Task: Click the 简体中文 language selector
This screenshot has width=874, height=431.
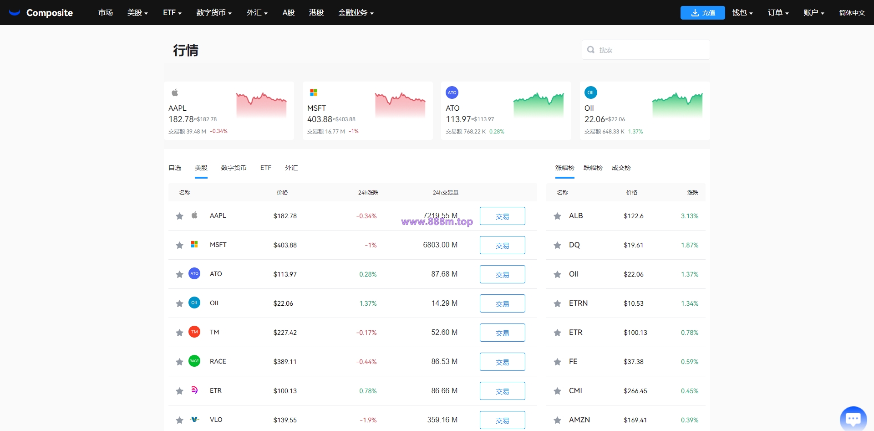Action: [852, 13]
